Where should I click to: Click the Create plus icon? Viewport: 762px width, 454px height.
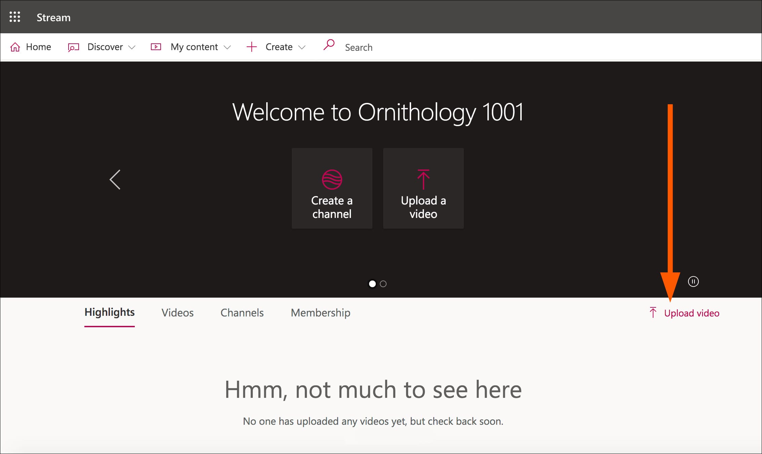click(251, 47)
